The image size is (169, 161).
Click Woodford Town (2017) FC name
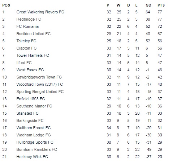[x=40, y=84]
